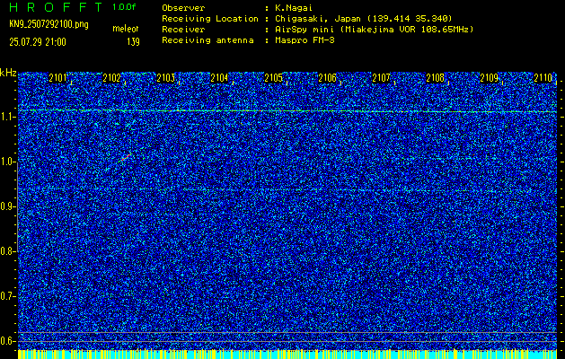This screenshot has height=359, width=565.
Task: Click the 2103 time marker
Action: coord(166,78)
